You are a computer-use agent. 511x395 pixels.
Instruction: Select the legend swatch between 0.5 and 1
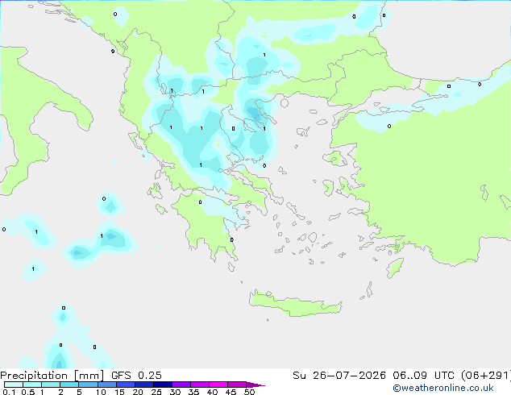(x=32, y=385)
